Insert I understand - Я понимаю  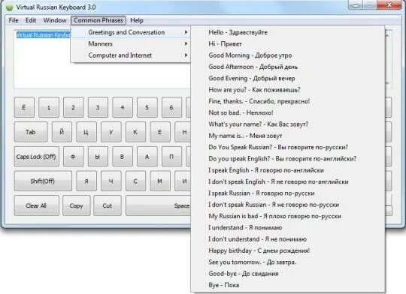[x=287, y=227]
